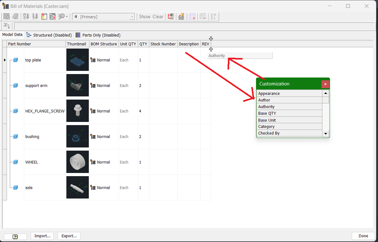378x242 pixels.
Task: Select Appearance in the Customization list
Action: (290, 93)
